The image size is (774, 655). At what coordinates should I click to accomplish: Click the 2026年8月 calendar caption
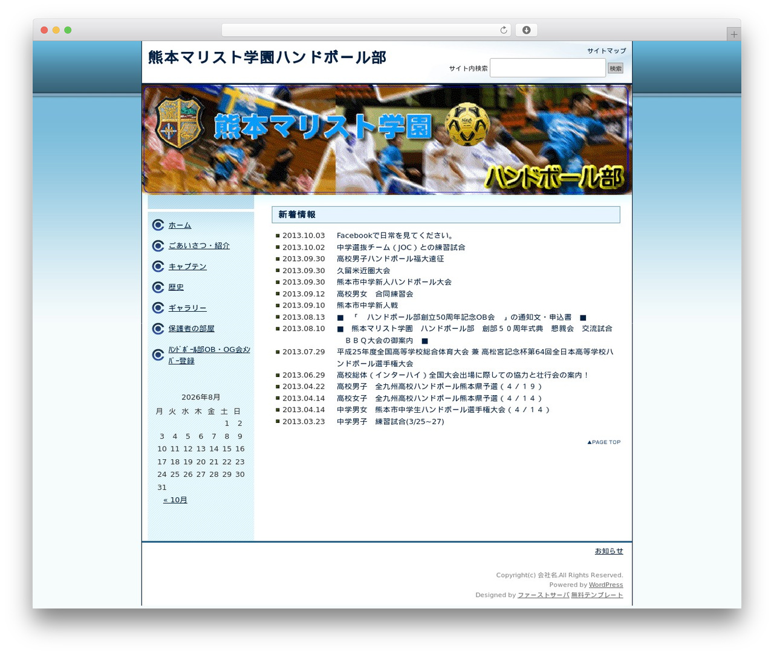click(201, 398)
